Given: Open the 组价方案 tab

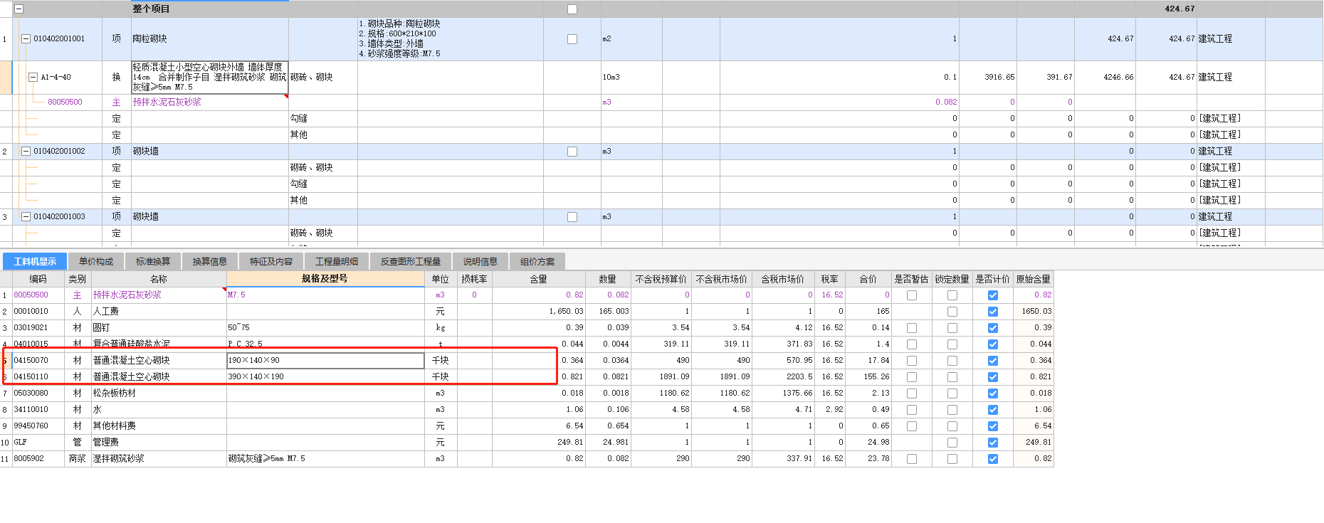Looking at the screenshot, I should pyautogui.click(x=537, y=261).
